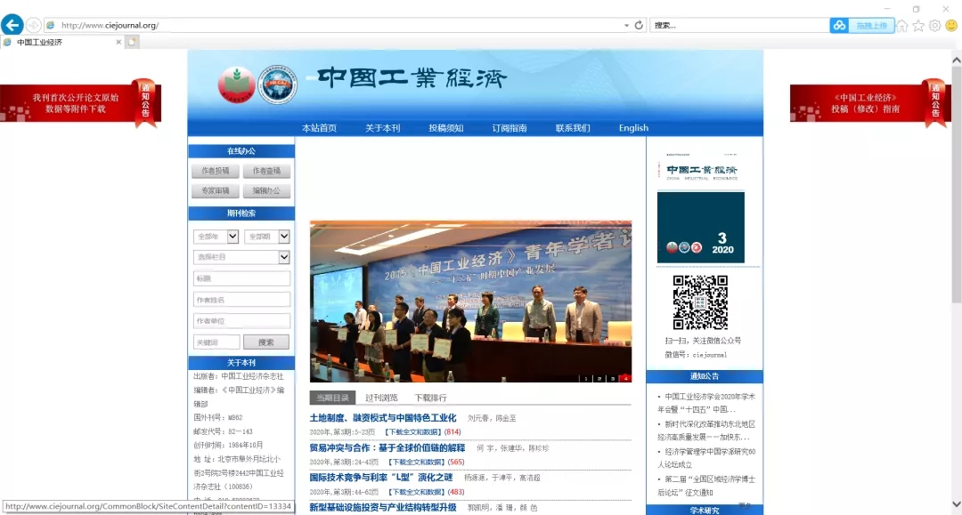Open right red banner 投稿（修改）指南

(870, 103)
